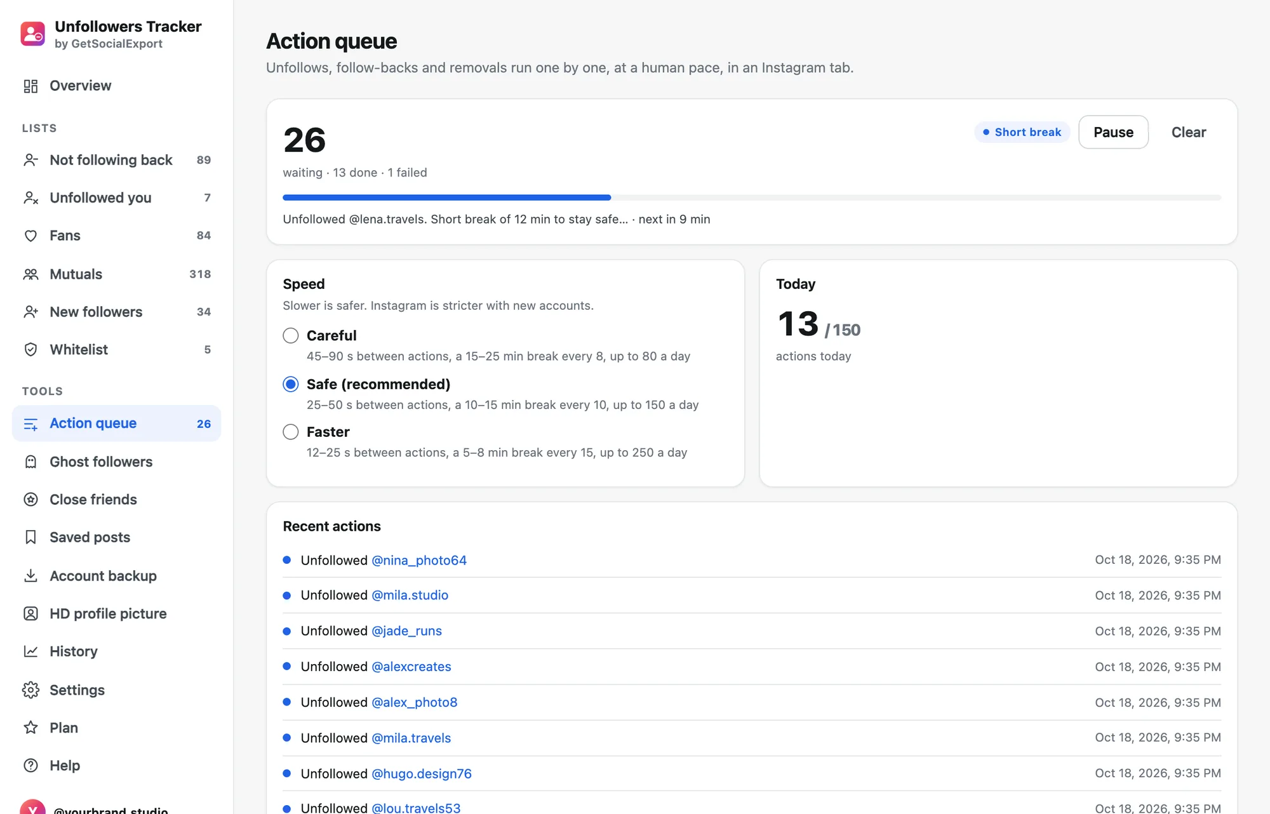Screen dimensions: 1270x814
Task: Click the Short break status badge
Action: click(1022, 132)
